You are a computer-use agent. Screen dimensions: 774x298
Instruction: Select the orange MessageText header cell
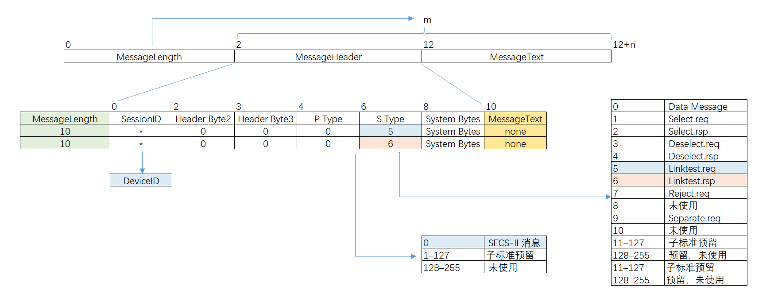[x=515, y=119]
